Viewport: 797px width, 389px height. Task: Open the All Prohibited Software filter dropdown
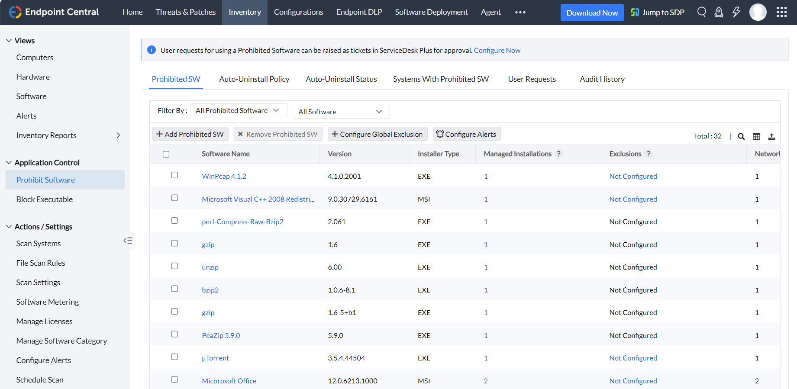[238, 111]
